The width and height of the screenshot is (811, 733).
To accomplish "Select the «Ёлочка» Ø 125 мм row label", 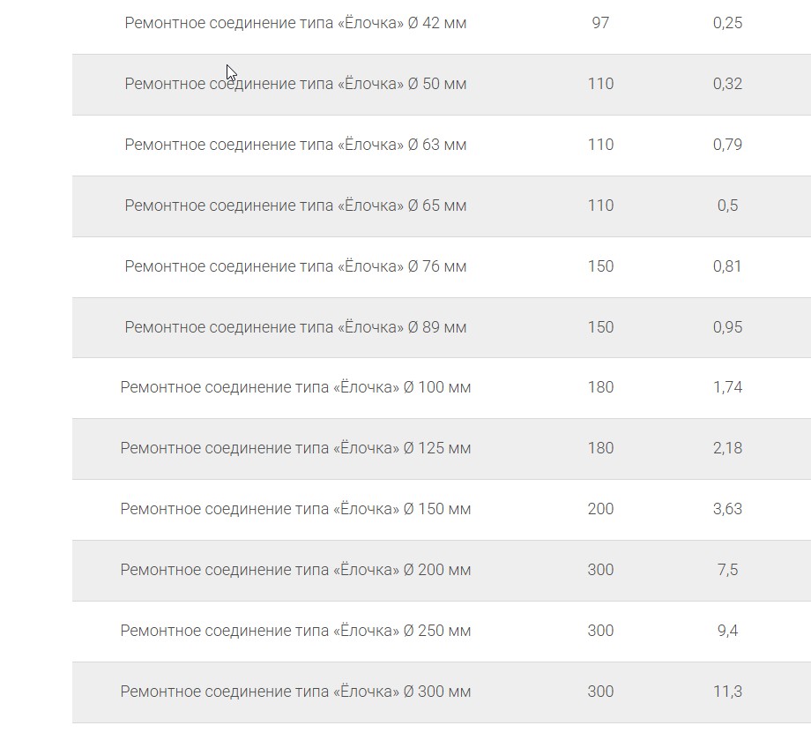I will click(x=295, y=448).
